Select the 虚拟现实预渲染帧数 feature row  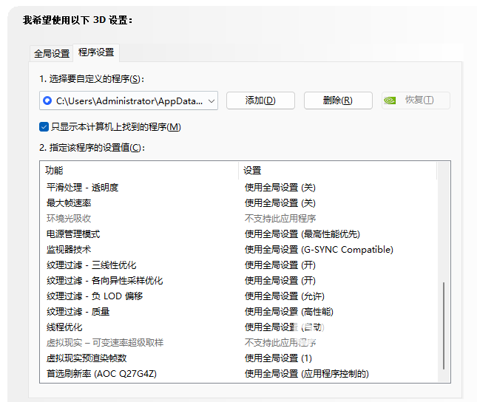click(x=87, y=358)
